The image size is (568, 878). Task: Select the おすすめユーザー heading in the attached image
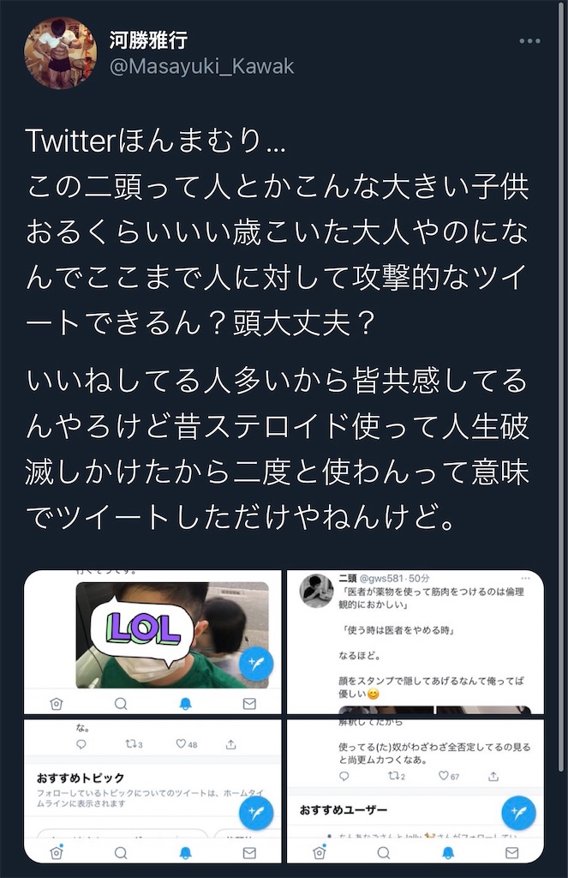tap(343, 809)
